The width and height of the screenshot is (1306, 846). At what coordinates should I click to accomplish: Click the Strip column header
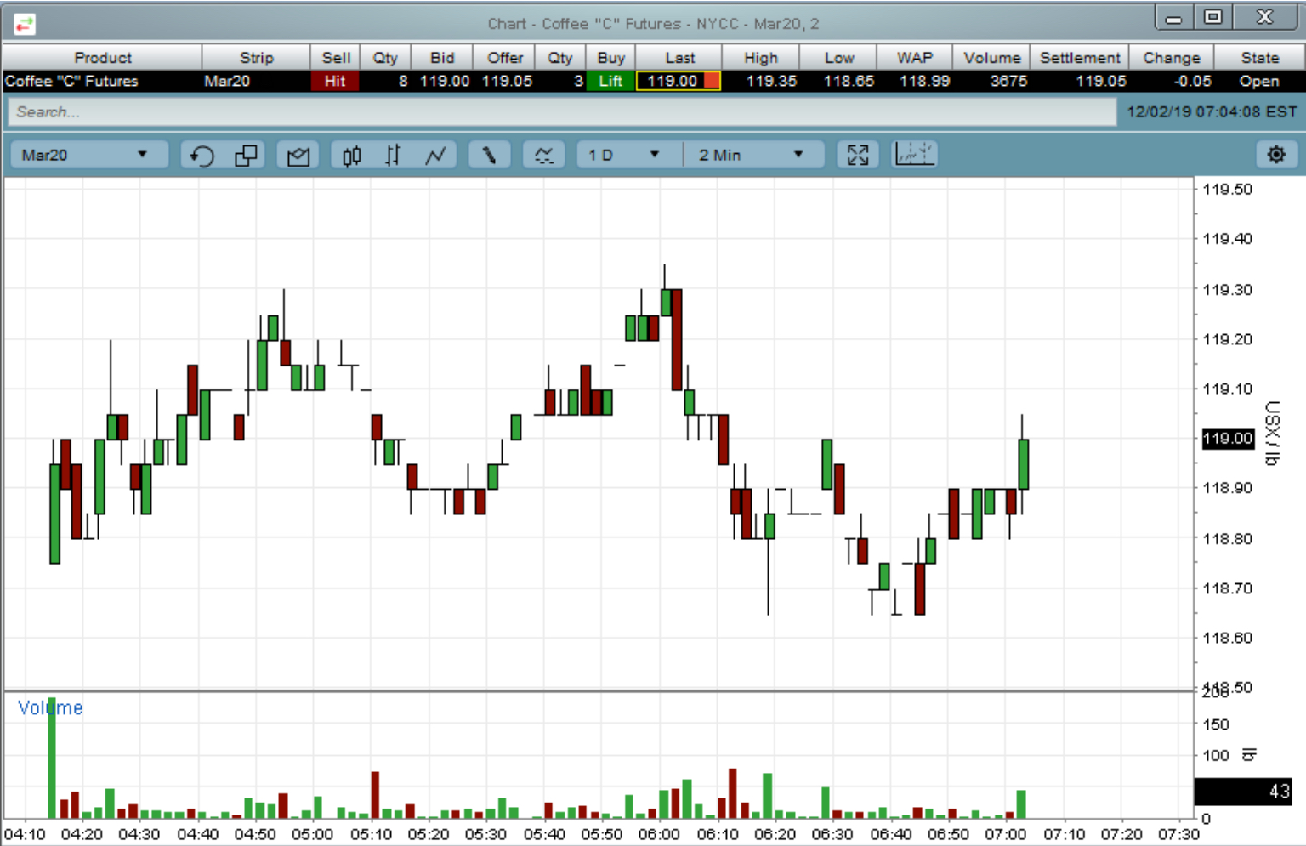pyautogui.click(x=256, y=57)
